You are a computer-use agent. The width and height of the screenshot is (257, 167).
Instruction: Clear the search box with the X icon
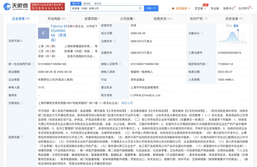[x=140, y=8]
